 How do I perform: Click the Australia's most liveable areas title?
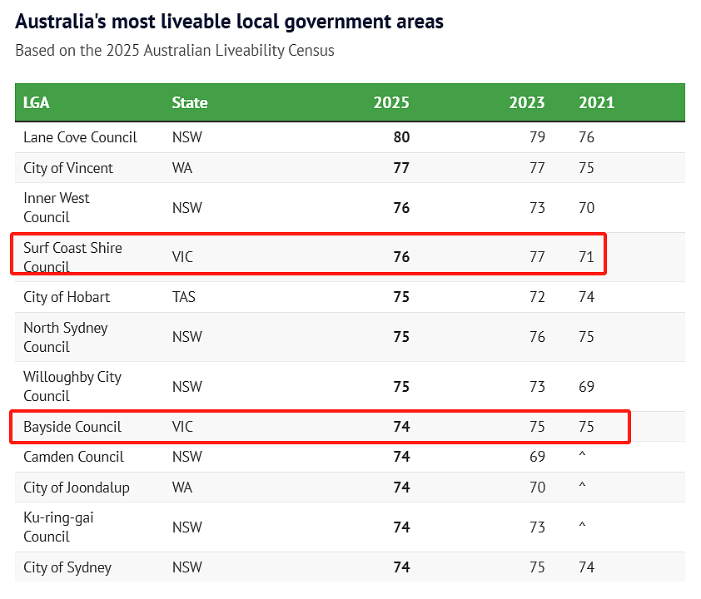(x=229, y=22)
